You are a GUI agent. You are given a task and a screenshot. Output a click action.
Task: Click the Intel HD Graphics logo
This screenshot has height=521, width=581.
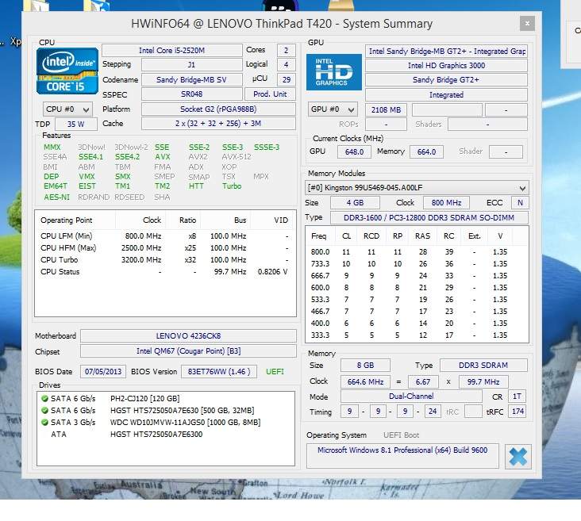pyautogui.click(x=334, y=72)
